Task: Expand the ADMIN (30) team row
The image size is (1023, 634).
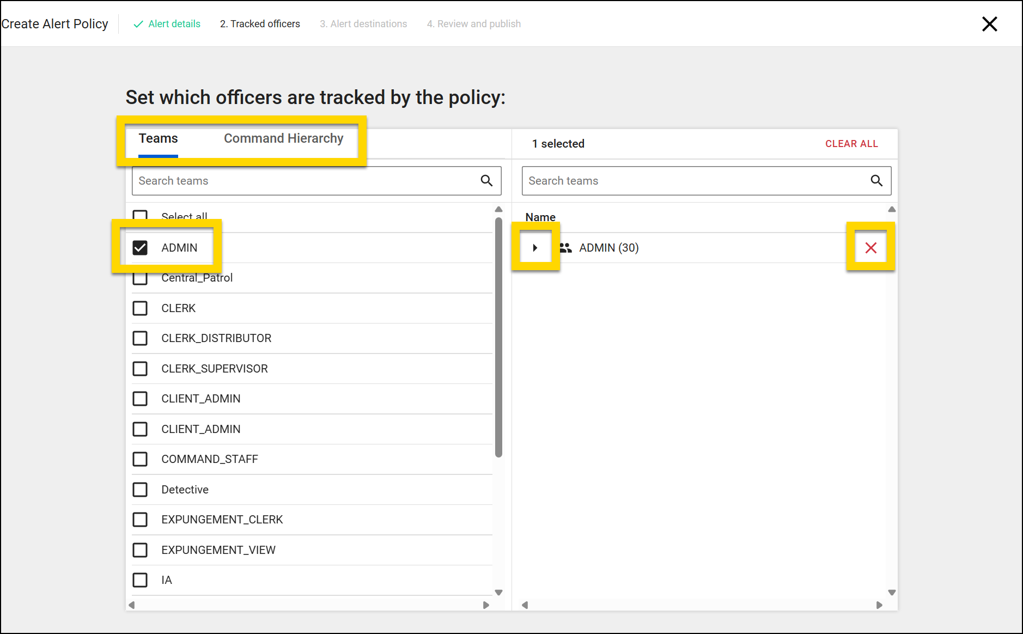Action: coord(535,248)
